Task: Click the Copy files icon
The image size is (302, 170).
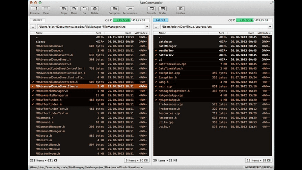Action: (x=64, y=9)
